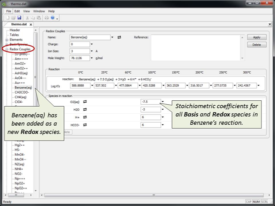Image resolution: width=275 pixels, height=206 pixels.
Task: Click swap icon beside H2O species
Action: coord(85,109)
